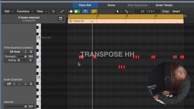Click bar 2 in the ruler

click(98, 16)
